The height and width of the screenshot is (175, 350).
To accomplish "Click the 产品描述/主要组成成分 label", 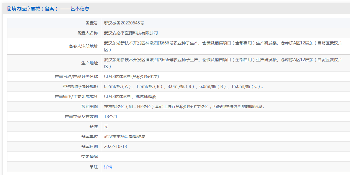I will (76, 96).
